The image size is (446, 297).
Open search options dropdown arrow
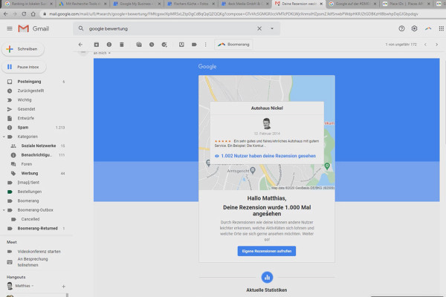pos(272,28)
